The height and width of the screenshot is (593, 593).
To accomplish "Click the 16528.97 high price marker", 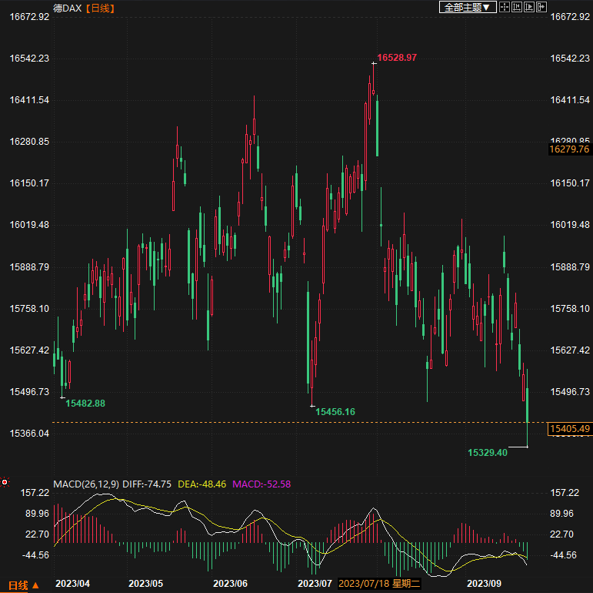I will (397, 58).
